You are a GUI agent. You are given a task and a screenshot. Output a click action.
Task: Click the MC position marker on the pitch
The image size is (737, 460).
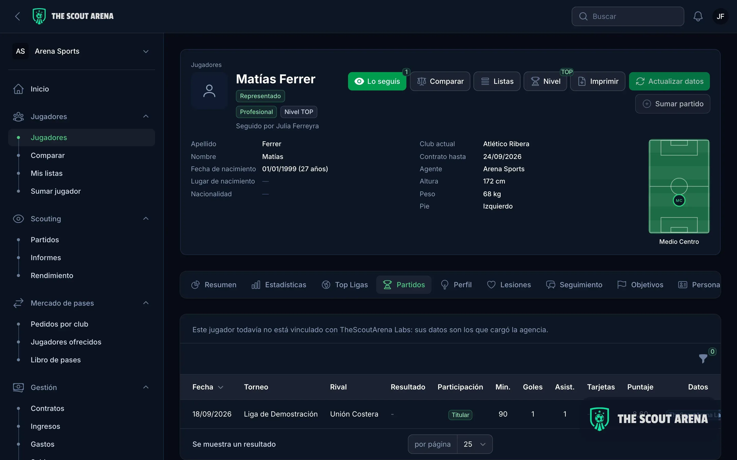[x=679, y=201]
